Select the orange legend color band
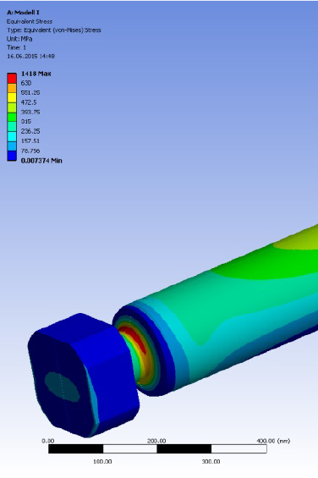Viewport: 318px width, 478px height. pyautogui.click(x=12, y=88)
